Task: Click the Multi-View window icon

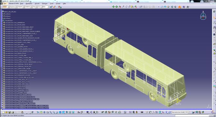Action: pos(60,112)
